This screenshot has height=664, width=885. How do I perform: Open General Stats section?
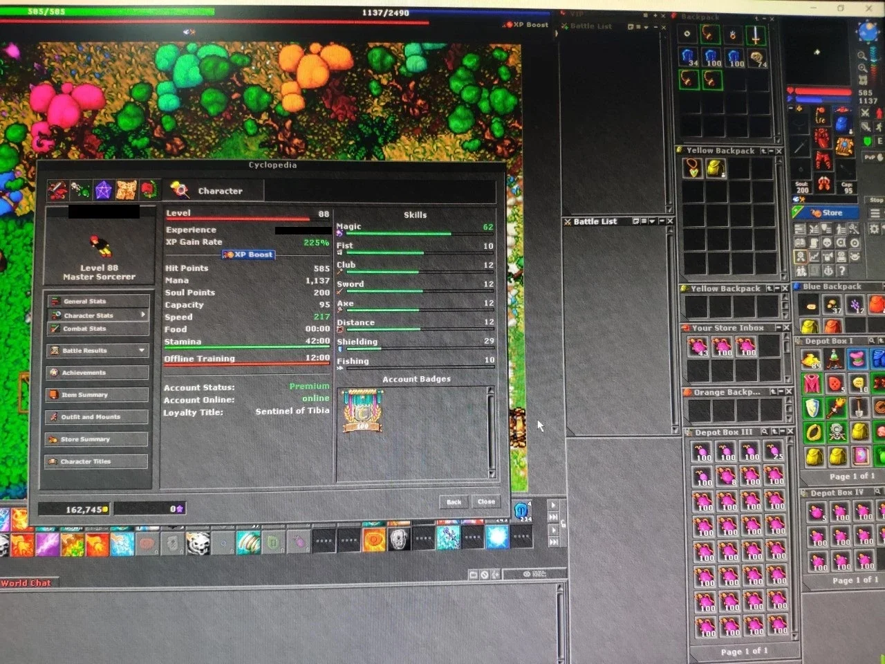(97, 301)
